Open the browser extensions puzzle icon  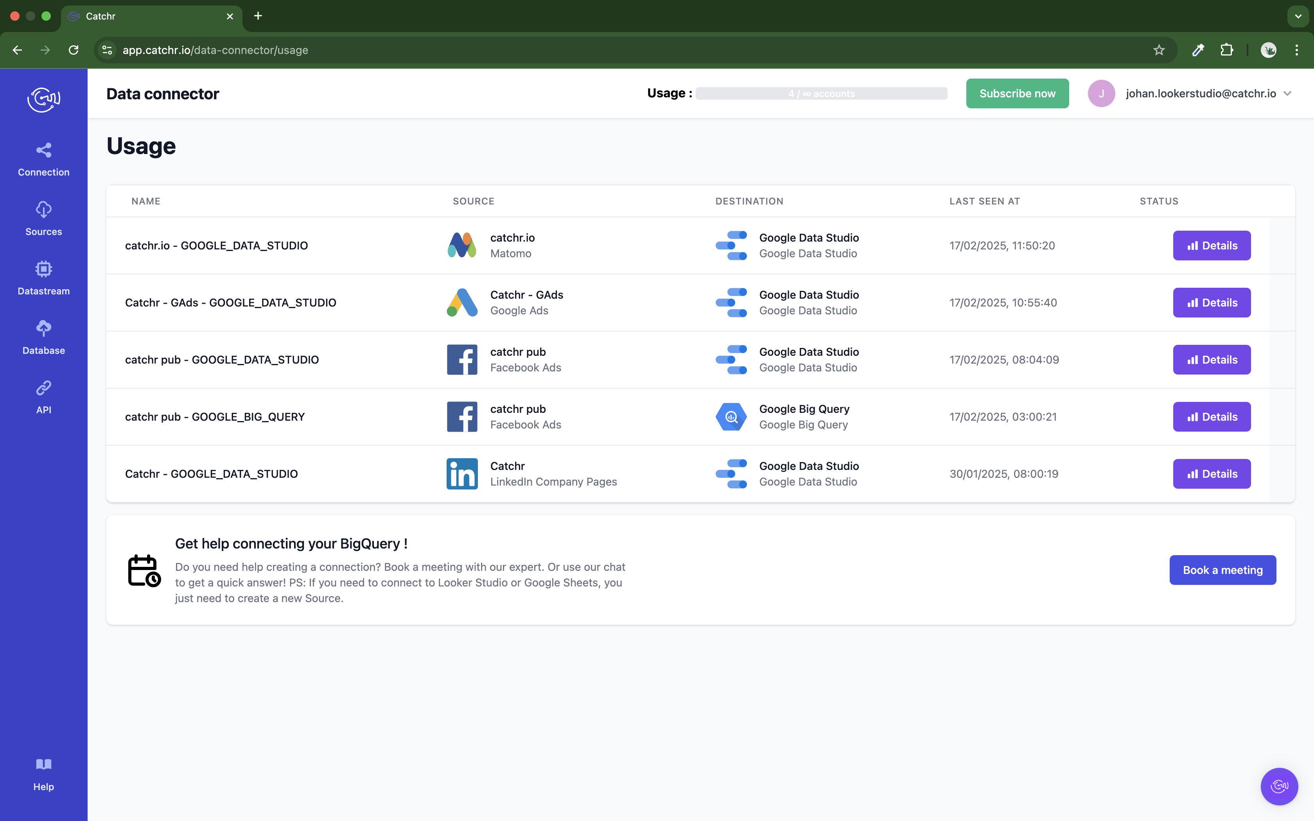click(1226, 50)
